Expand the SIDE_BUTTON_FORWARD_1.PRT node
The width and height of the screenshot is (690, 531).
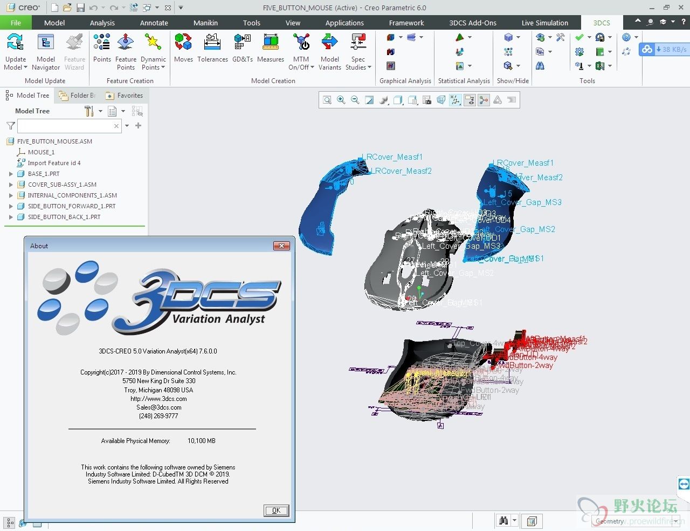[11, 206]
